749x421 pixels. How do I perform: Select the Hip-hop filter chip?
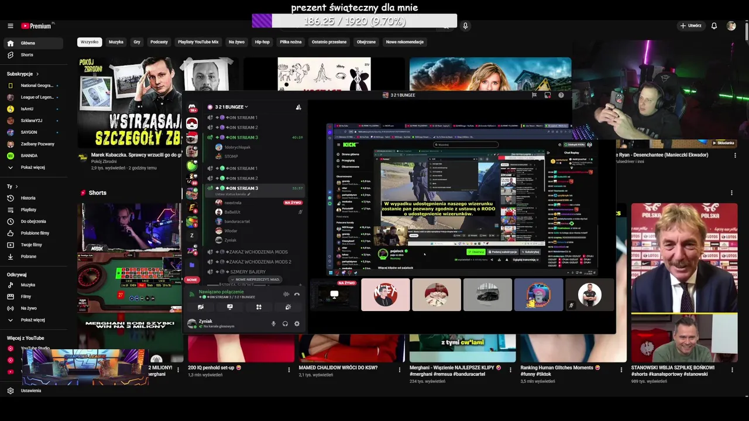coord(262,42)
